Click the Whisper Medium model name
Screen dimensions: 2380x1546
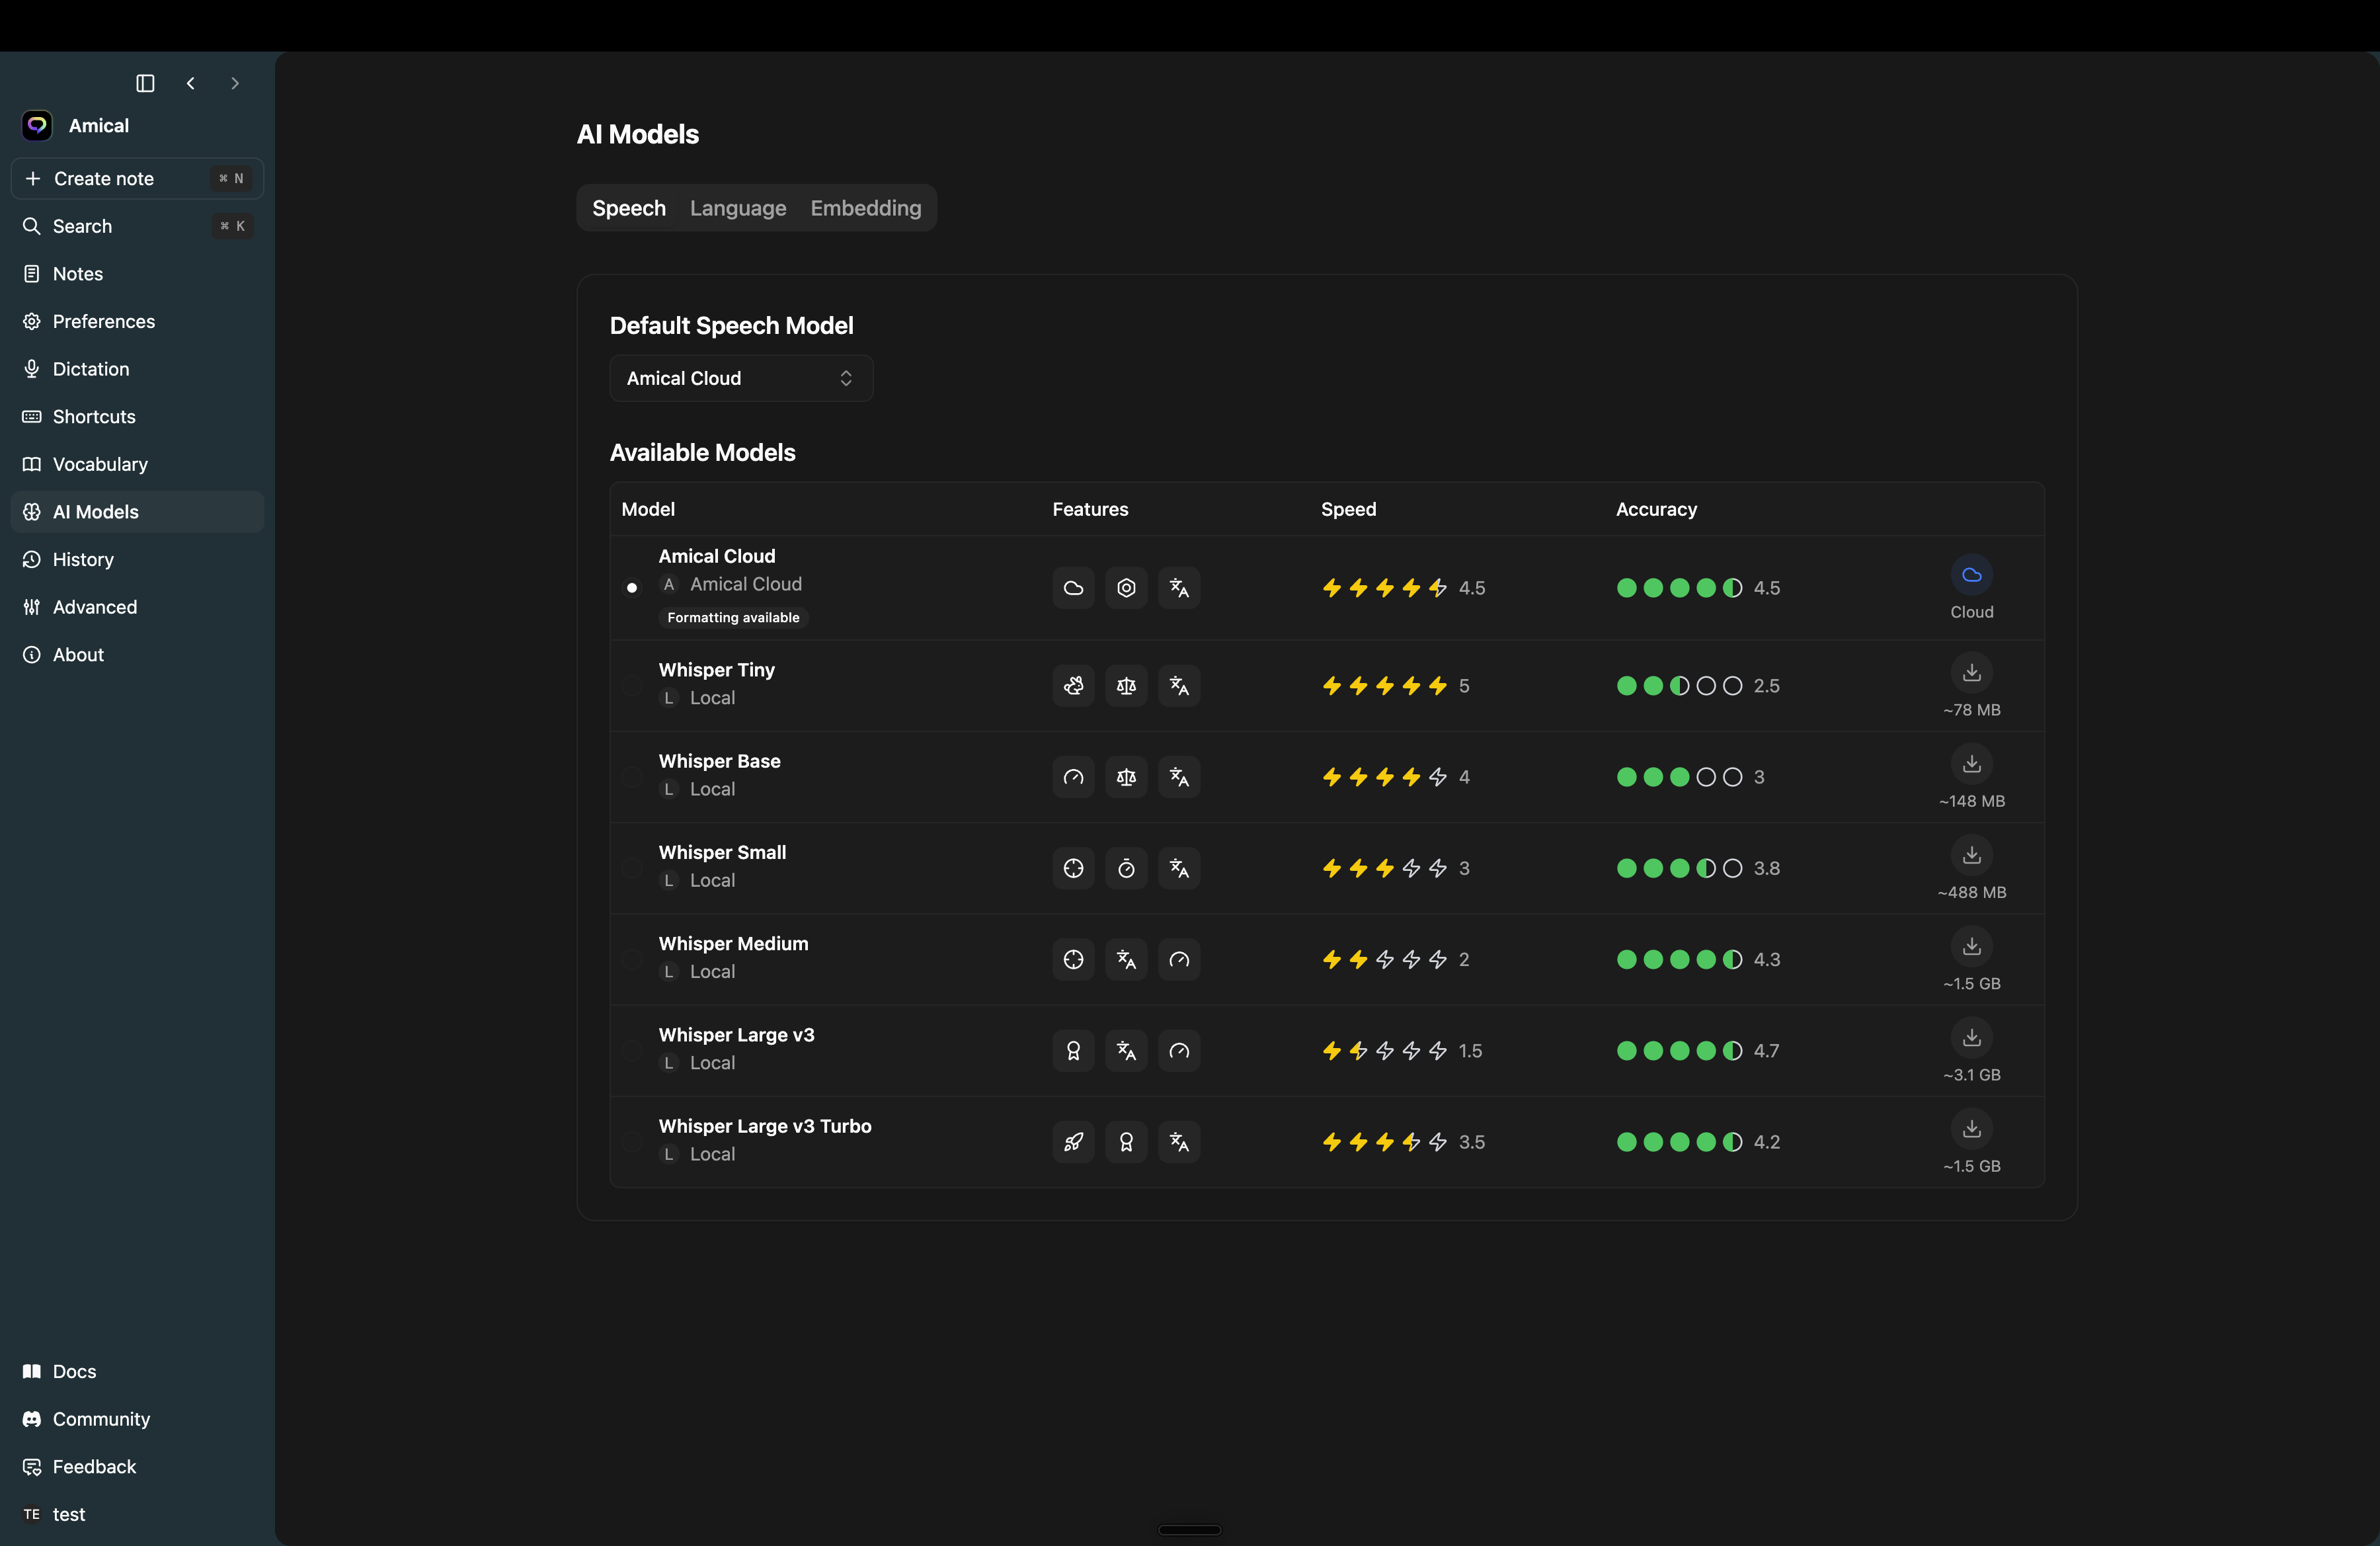click(x=733, y=944)
